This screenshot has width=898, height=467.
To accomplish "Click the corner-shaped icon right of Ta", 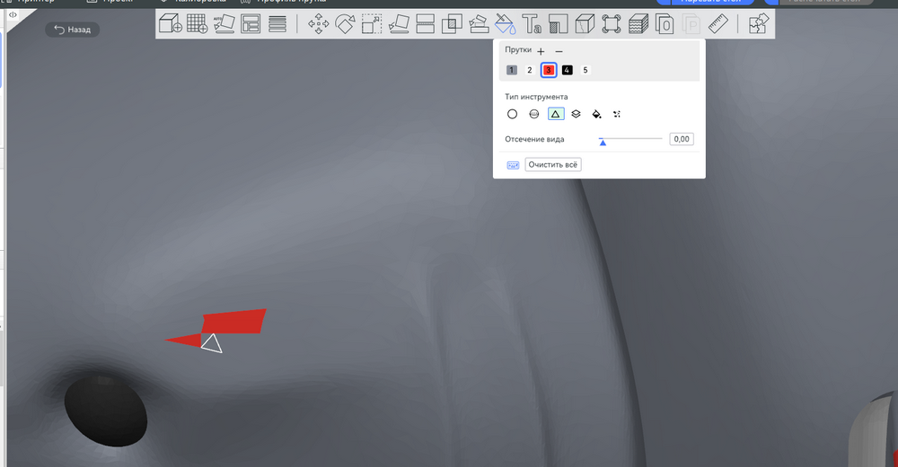I will coord(559,24).
